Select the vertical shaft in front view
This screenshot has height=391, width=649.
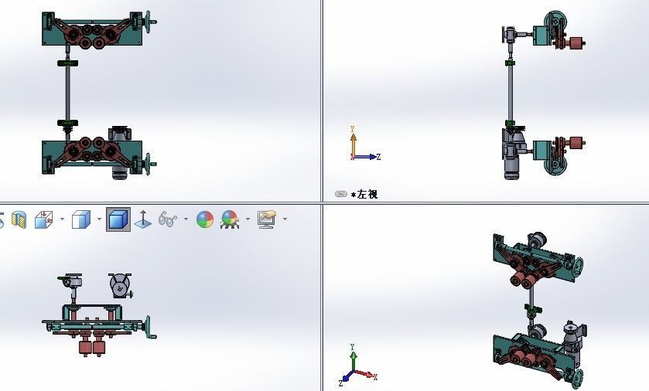click(67, 93)
